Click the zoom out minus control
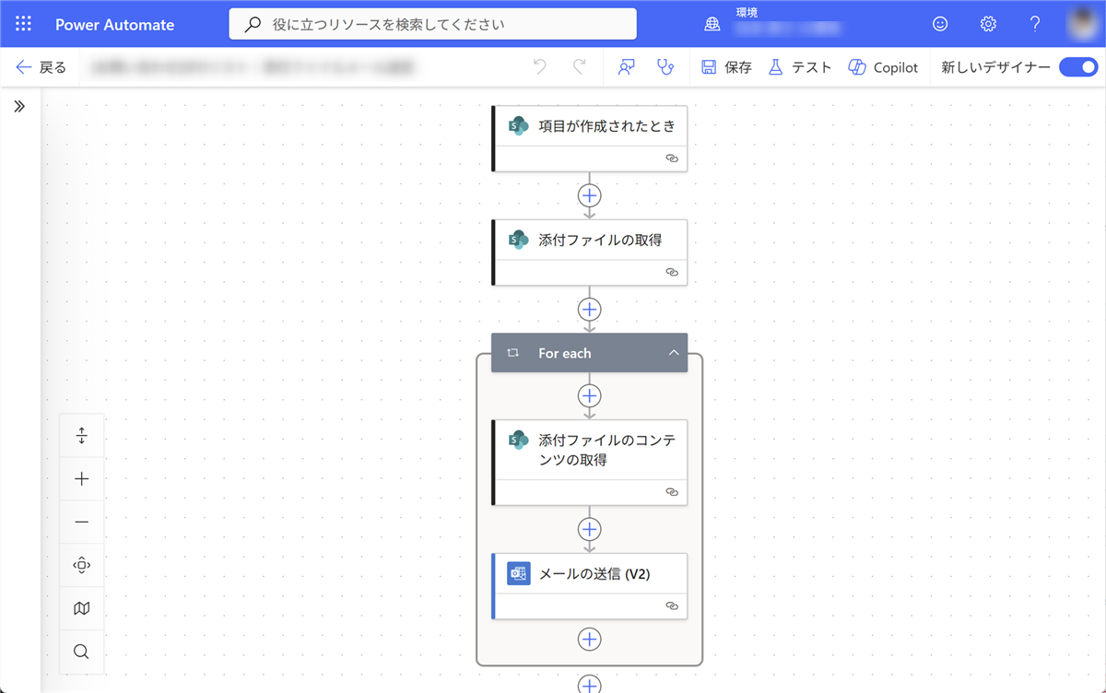Image resolution: width=1106 pixels, height=693 pixels. tap(81, 523)
